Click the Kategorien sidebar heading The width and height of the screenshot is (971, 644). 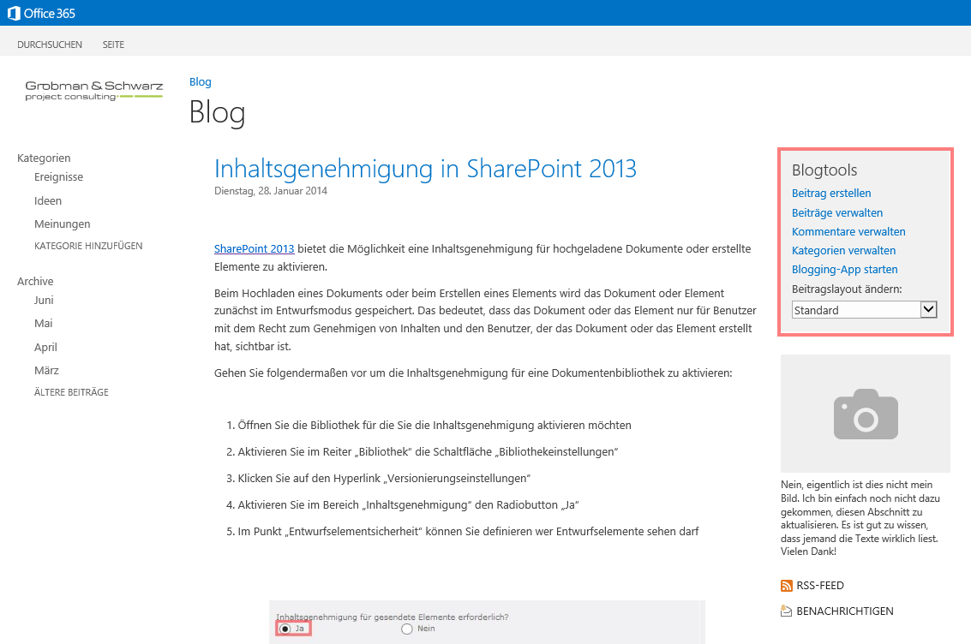coord(44,158)
